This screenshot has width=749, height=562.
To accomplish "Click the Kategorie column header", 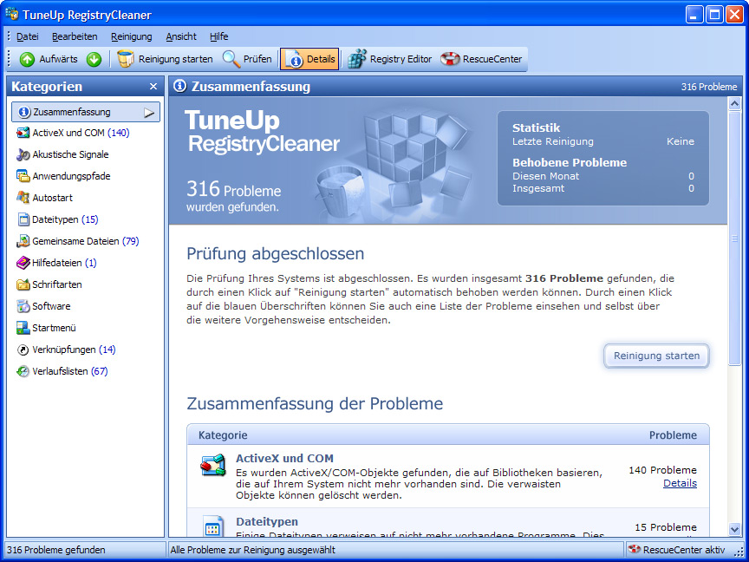I will pos(223,435).
